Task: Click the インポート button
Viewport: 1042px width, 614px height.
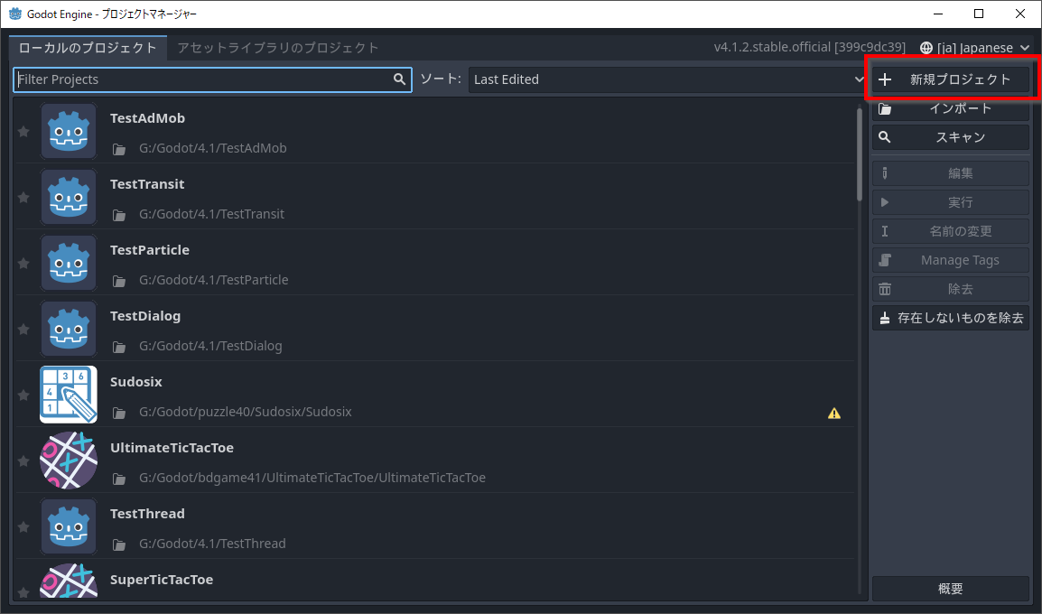Action: [x=951, y=108]
